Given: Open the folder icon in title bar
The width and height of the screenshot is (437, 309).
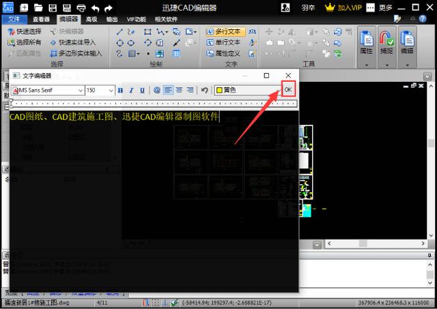Looking at the screenshot, I should (x=38, y=8).
